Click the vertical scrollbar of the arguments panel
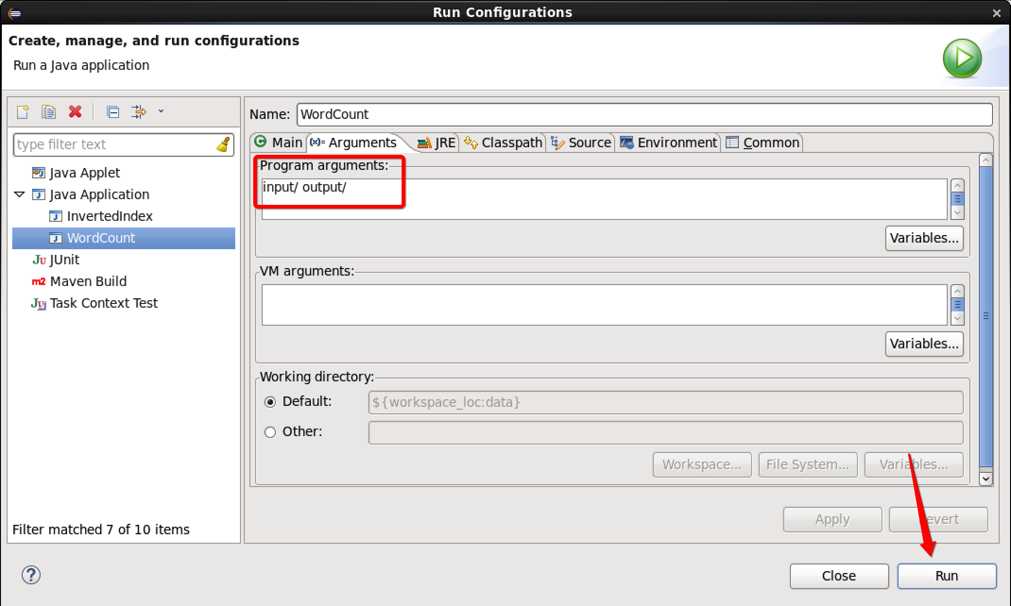This screenshot has width=1011, height=606. pos(985,316)
